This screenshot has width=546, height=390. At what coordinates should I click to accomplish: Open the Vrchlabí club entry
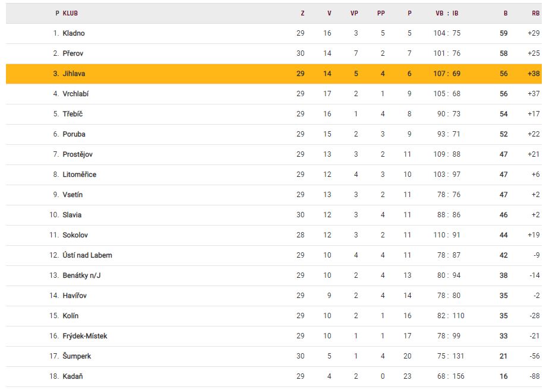click(x=75, y=94)
